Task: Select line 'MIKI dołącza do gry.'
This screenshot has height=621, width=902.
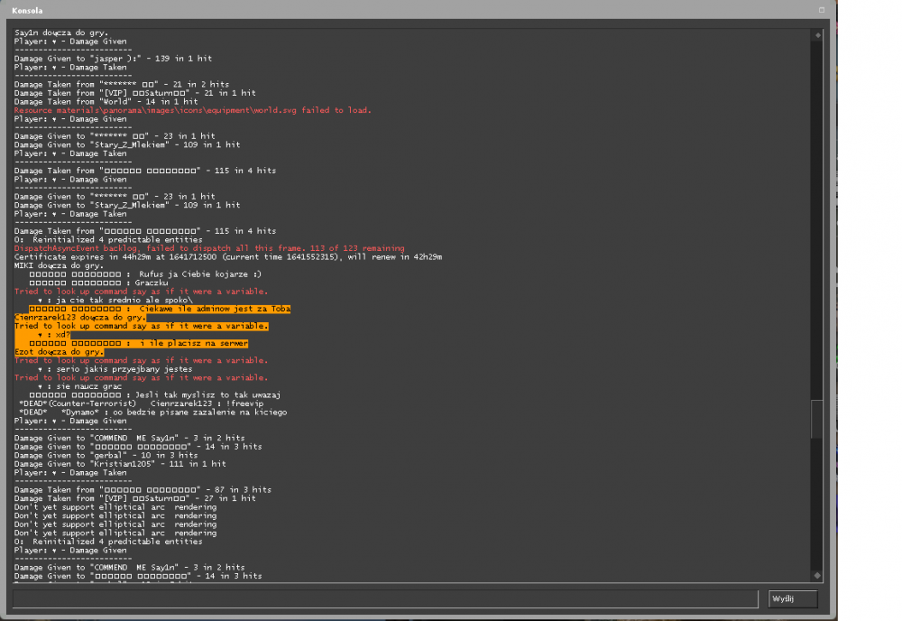Action: pyautogui.click(x=59, y=266)
